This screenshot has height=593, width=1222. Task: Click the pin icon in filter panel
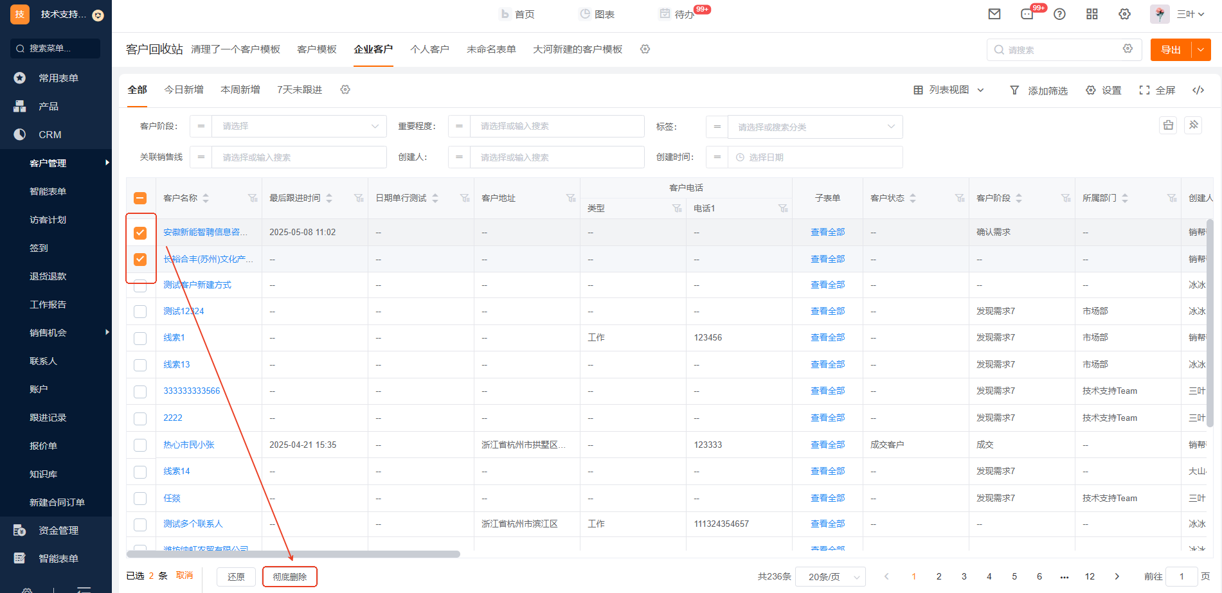point(1193,125)
